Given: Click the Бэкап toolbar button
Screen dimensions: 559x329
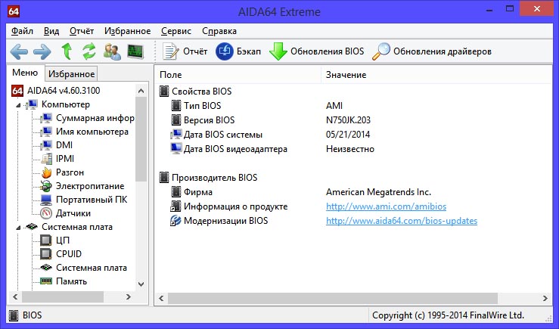Looking at the screenshot, I should (x=238, y=51).
